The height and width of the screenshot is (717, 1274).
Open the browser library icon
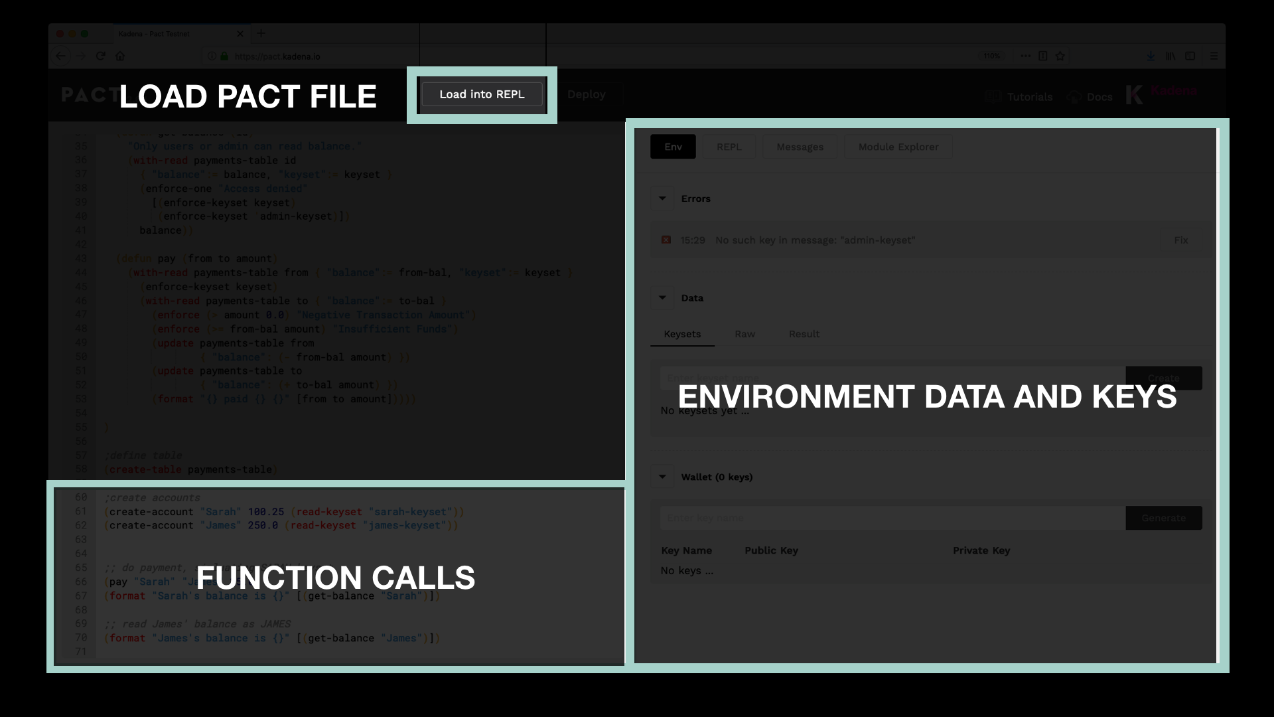[x=1170, y=56]
